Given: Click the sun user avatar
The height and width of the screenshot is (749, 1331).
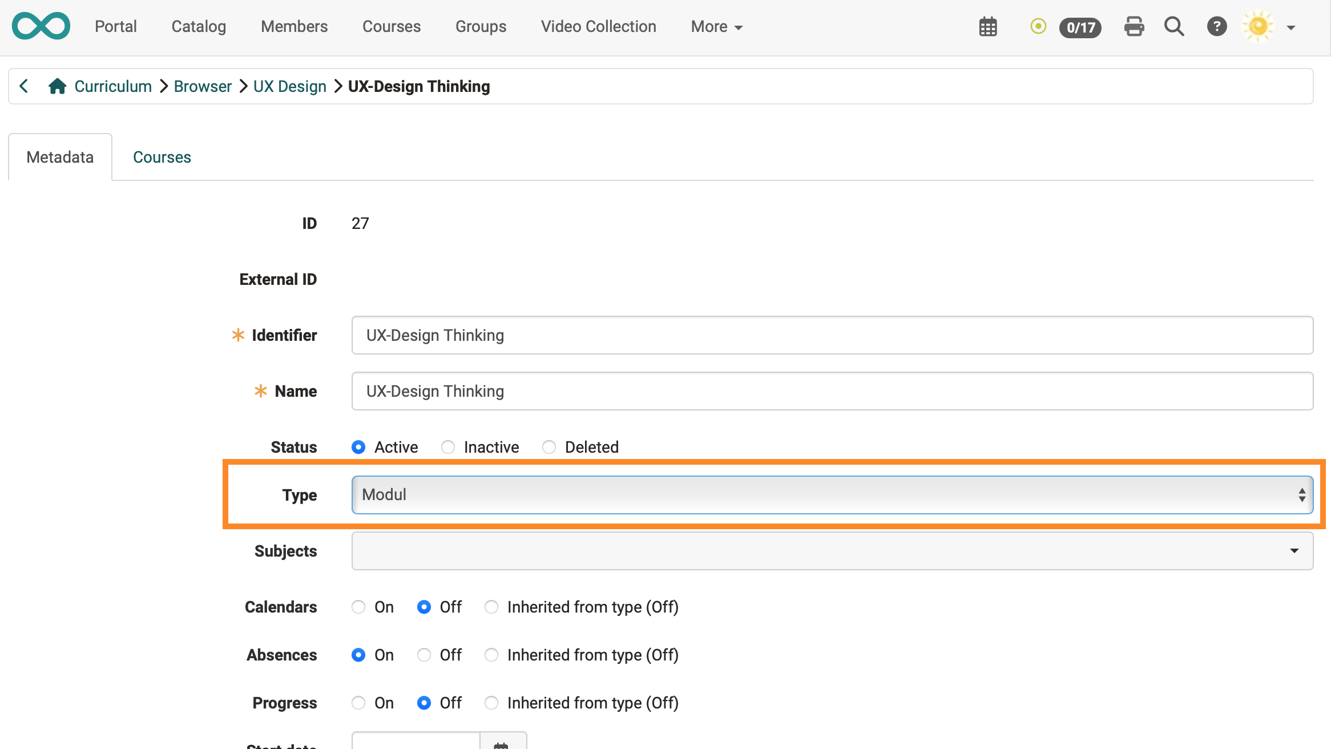Looking at the screenshot, I should [x=1258, y=26].
